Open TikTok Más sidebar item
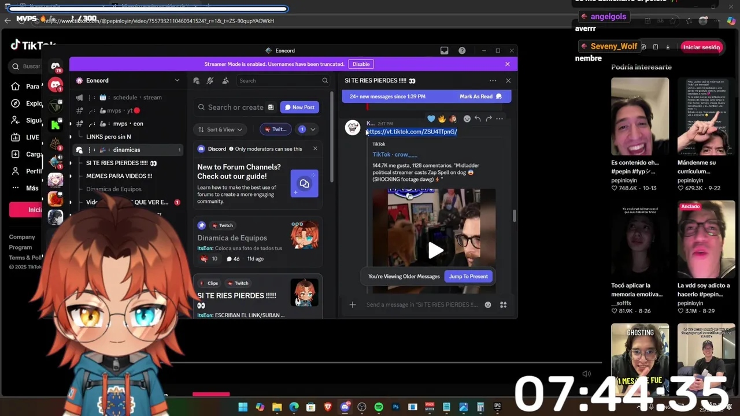Screen dimensions: 740x416 (x=24, y=188)
